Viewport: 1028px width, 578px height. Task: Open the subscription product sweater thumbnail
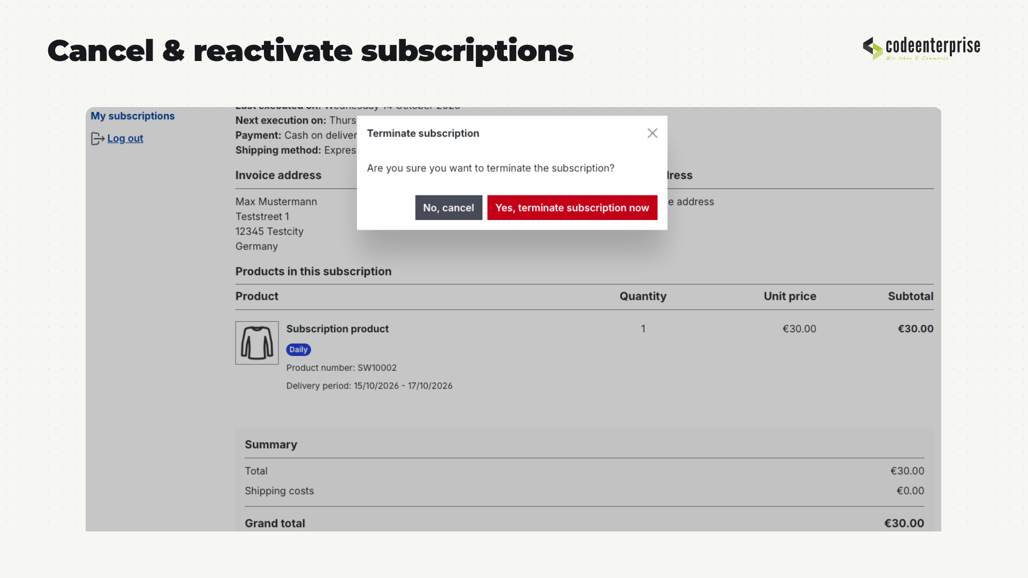[257, 343]
